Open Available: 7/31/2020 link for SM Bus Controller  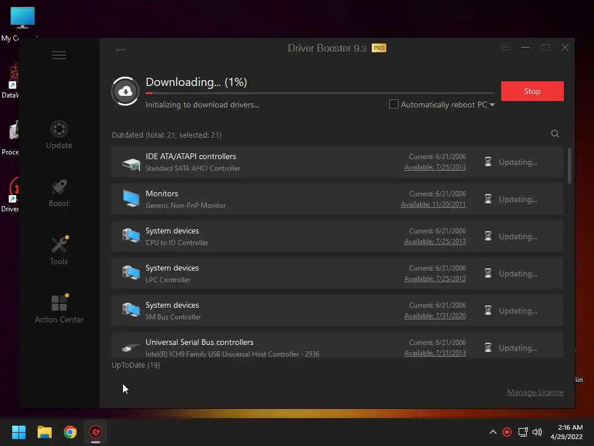tap(435, 316)
